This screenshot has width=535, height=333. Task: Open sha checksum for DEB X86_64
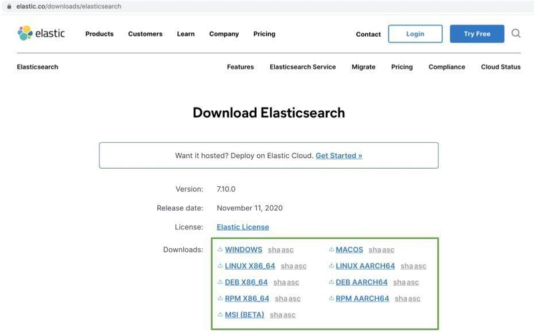pos(280,282)
